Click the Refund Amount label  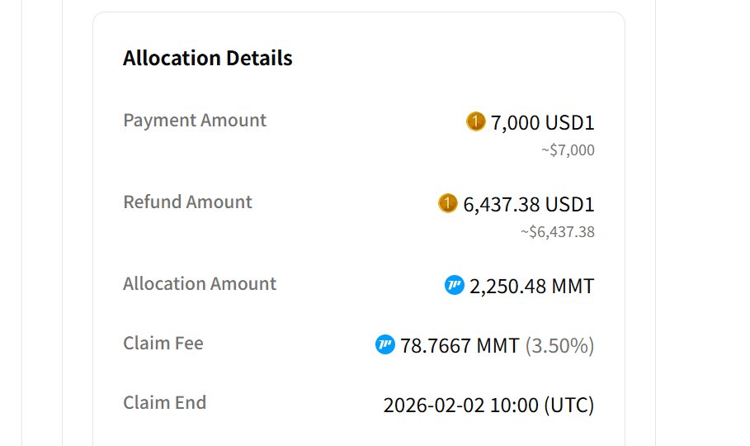[x=187, y=202]
